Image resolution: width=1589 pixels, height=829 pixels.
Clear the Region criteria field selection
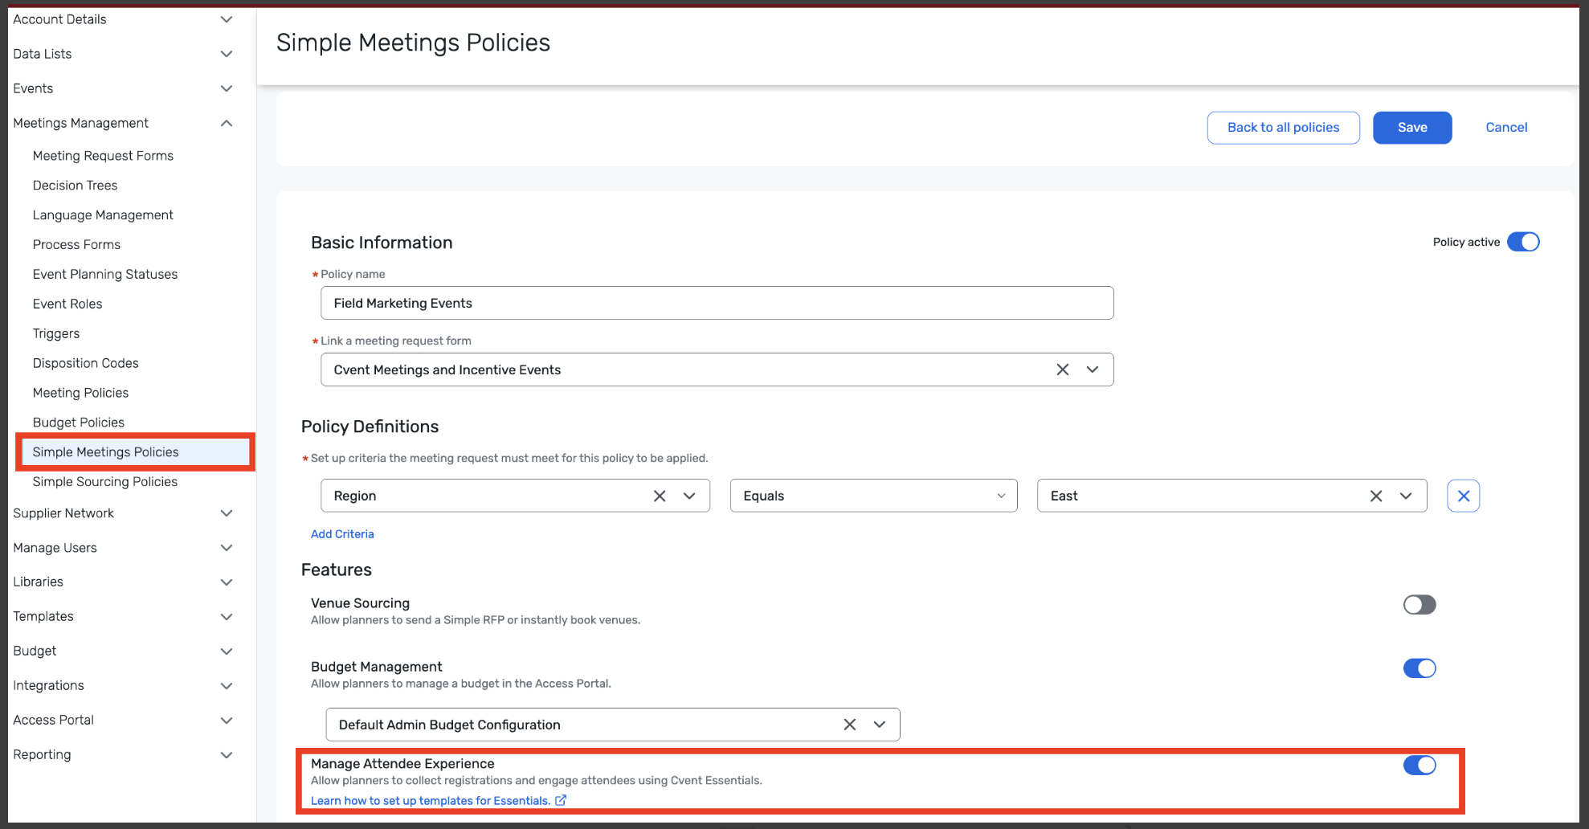660,496
